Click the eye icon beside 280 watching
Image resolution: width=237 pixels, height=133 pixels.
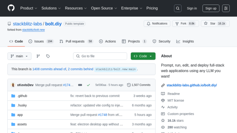pyautogui.click(x=163, y=127)
